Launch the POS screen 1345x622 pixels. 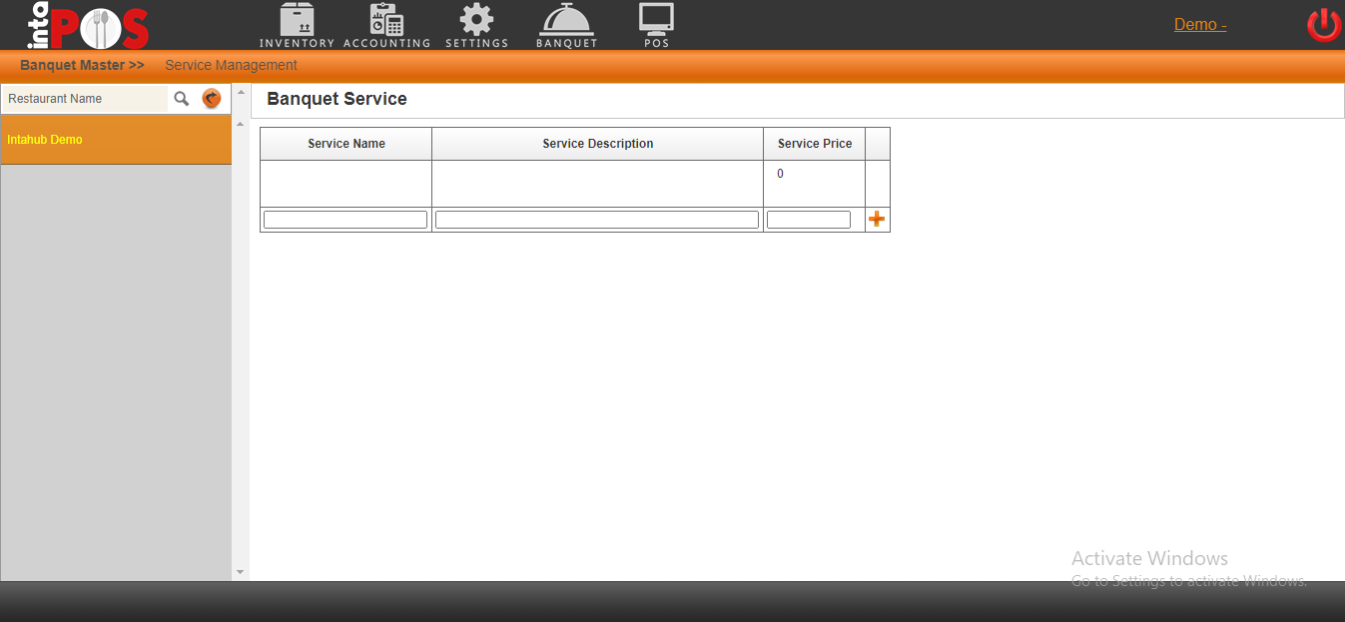point(656,25)
